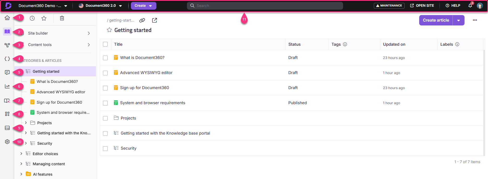Open the Create article dropdown arrow
This screenshot has width=488, height=179.
pyautogui.click(x=459, y=20)
